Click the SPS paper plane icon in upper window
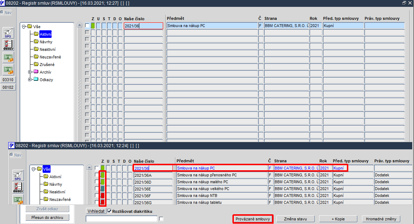414x224 pixels. [8, 33]
